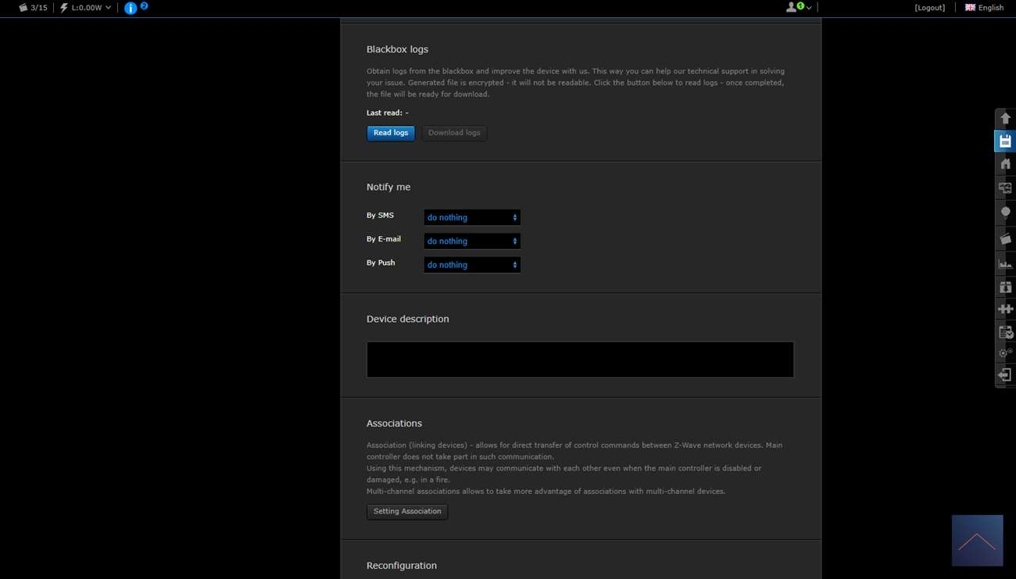
Task: Open the puzzle piece plugins sidebar icon
Action: (1005, 309)
